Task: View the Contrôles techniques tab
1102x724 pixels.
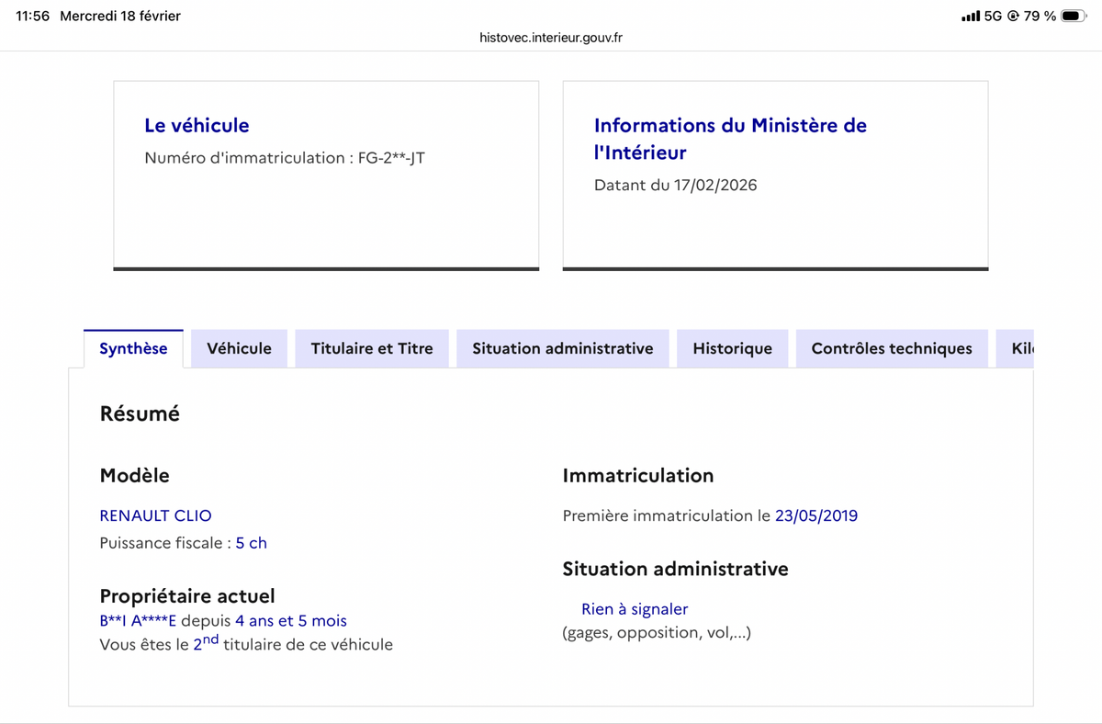Action: 891,348
